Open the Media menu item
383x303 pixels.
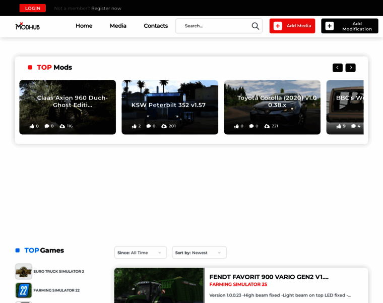[118, 26]
